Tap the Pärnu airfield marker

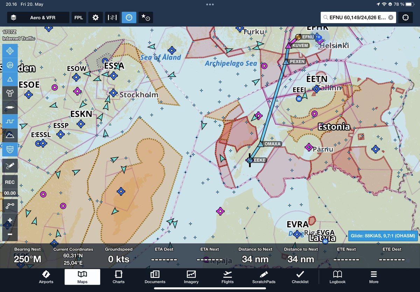(309, 147)
